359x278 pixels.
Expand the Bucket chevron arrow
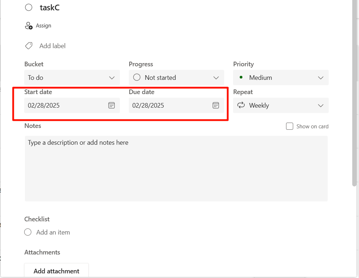(x=112, y=78)
